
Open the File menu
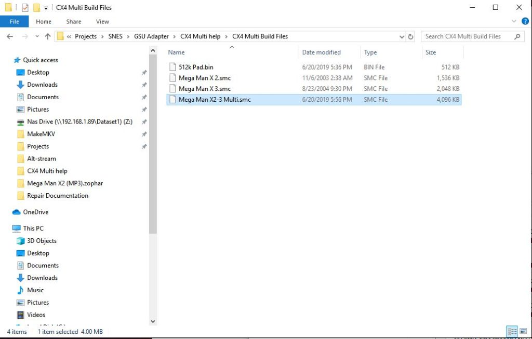click(x=15, y=21)
